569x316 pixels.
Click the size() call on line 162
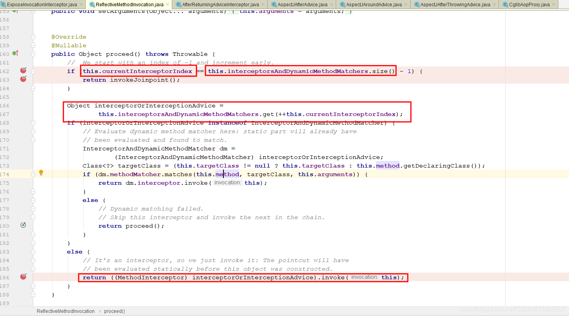click(x=384, y=71)
